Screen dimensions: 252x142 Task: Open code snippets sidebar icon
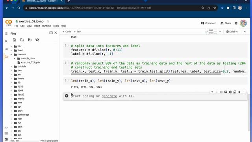pyautogui.click(x=6, y=127)
